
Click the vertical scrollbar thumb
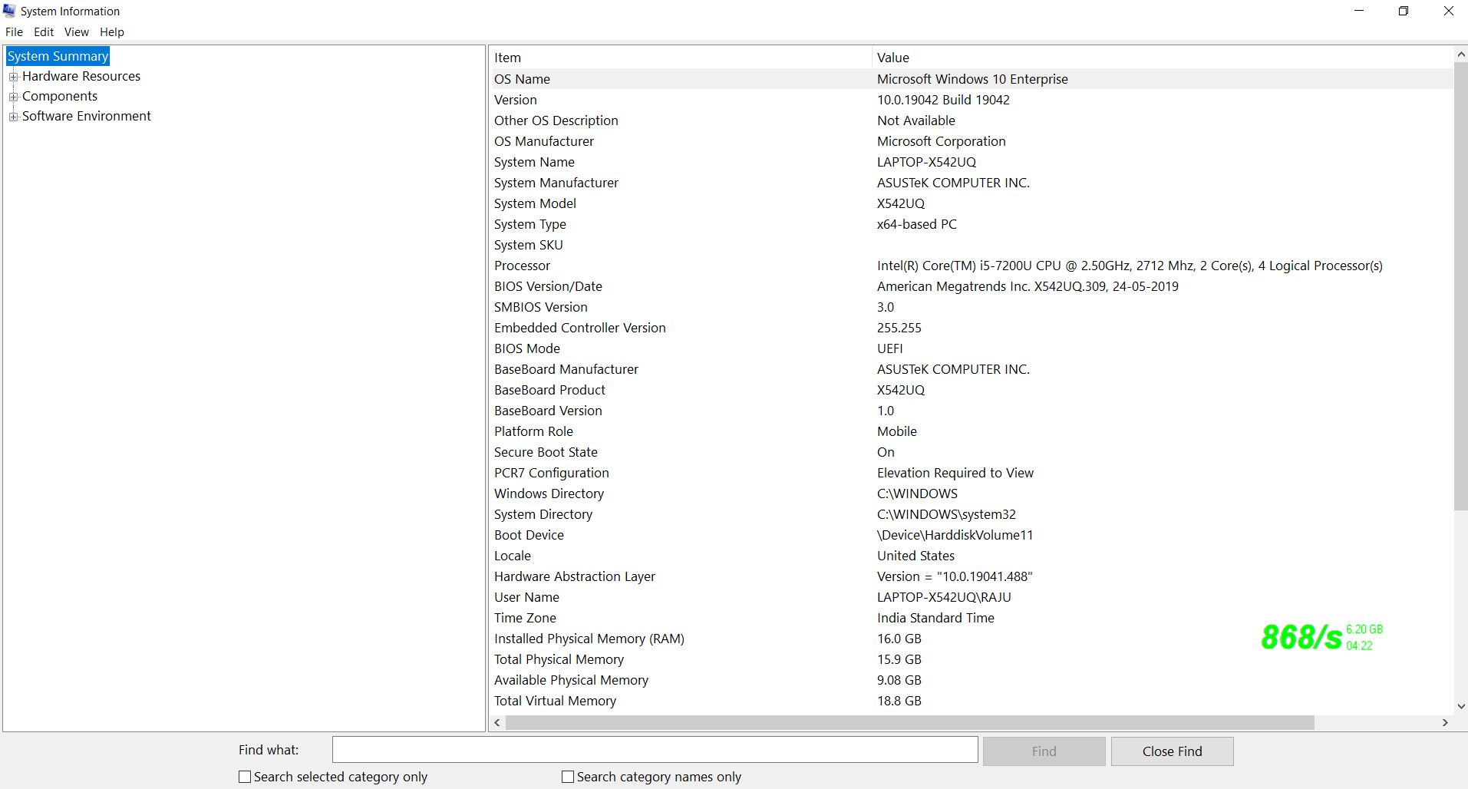pos(1460,286)
